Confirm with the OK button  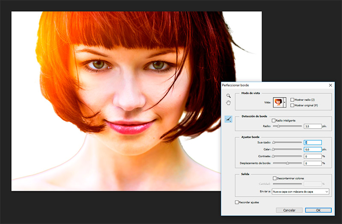coord(318,210)
